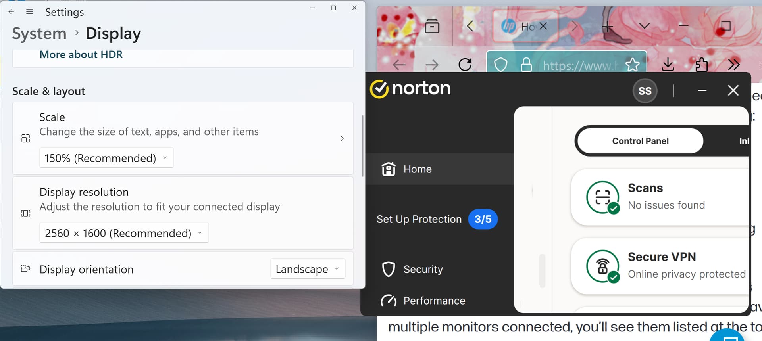Open the Landscape orientation dropdown

[x=308, y=269]
